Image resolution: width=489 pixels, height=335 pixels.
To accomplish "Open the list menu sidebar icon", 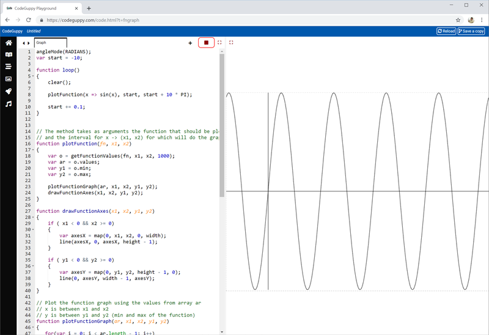I will pyautogui.click(x=9, y=67).
